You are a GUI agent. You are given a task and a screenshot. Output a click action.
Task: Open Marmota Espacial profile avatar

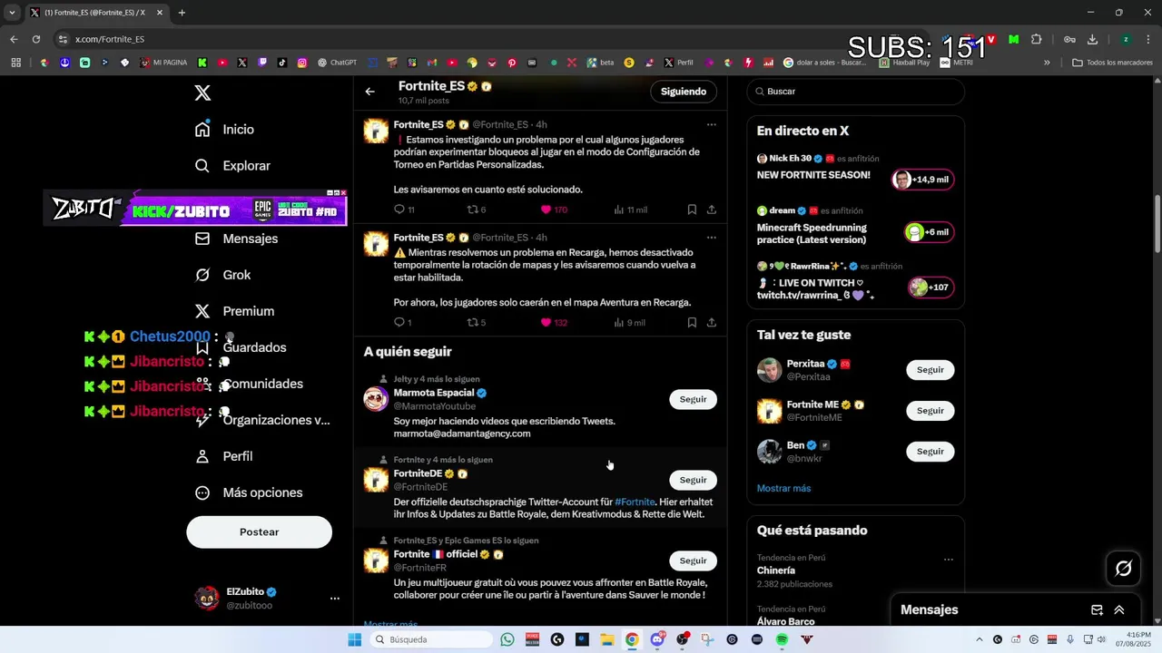pyautogui.click(x=376, y=399)
